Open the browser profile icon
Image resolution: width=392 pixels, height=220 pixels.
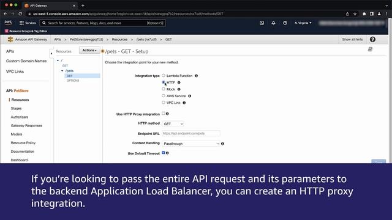click(x=379, y=14)
